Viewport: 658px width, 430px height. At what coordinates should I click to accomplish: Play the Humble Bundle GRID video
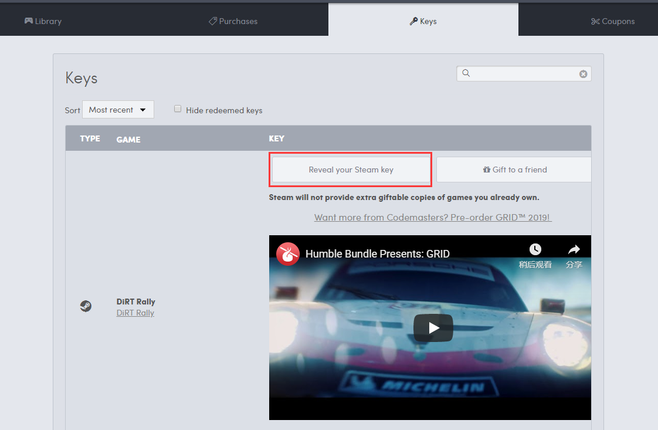(433, 327)
